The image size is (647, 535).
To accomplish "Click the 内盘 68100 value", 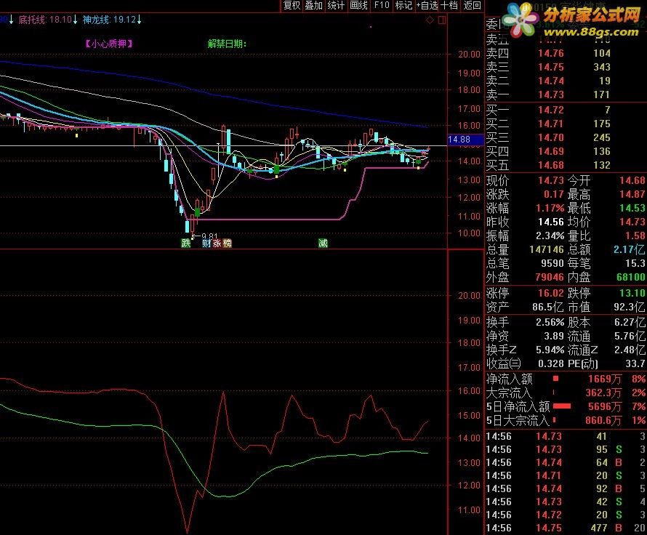I will click(631, 277).
